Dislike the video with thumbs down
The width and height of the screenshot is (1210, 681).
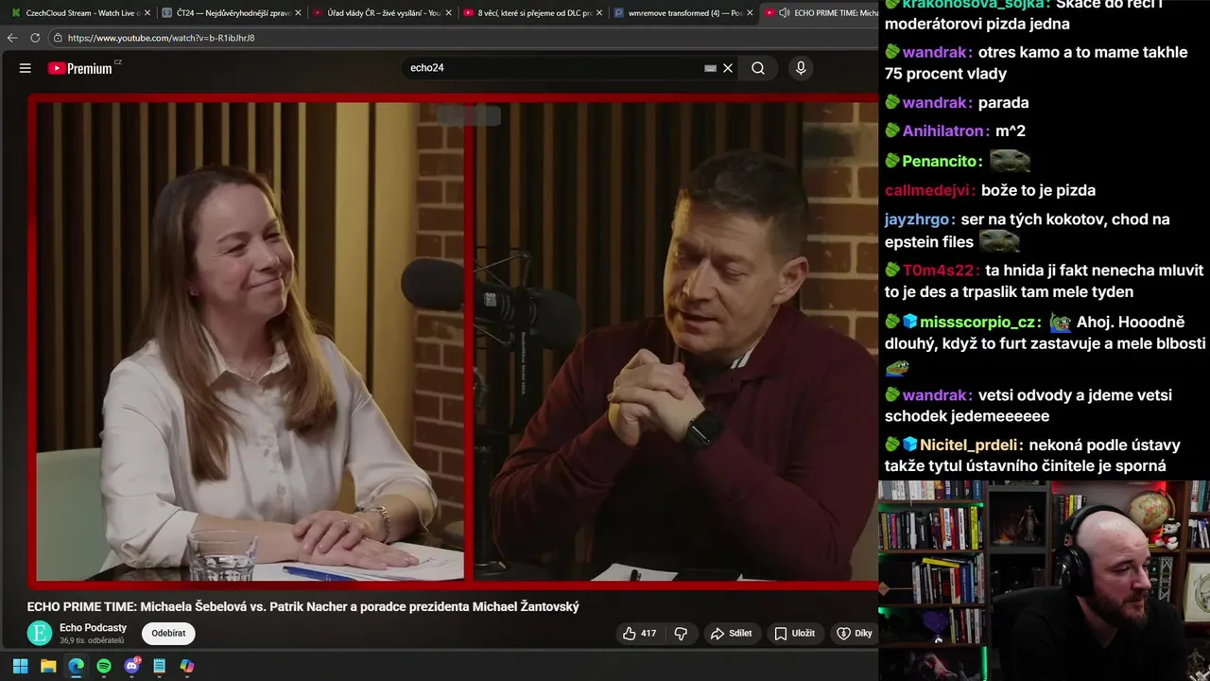[681, 634]
